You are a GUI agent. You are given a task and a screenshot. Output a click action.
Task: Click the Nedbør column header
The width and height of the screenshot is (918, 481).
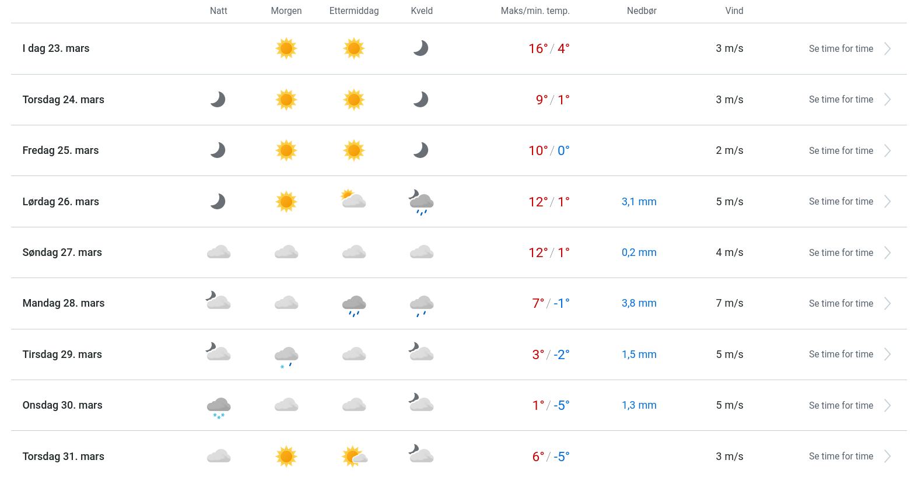(642, 11)
